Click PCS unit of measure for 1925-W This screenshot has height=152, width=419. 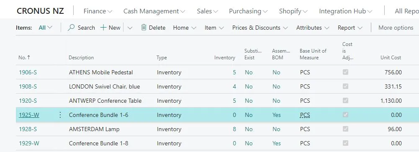[305, 115]
